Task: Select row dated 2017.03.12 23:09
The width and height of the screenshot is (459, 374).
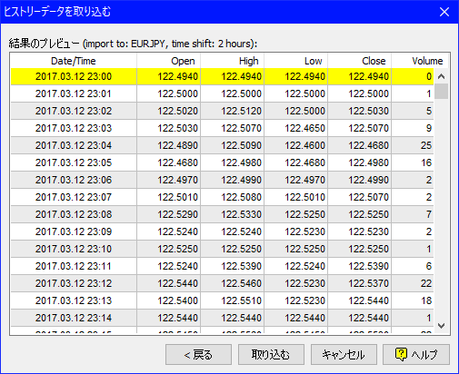Action: pyautogui.click(x=222, y=231)
